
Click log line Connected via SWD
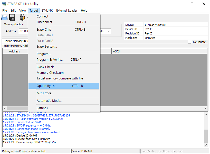[22, 122]
